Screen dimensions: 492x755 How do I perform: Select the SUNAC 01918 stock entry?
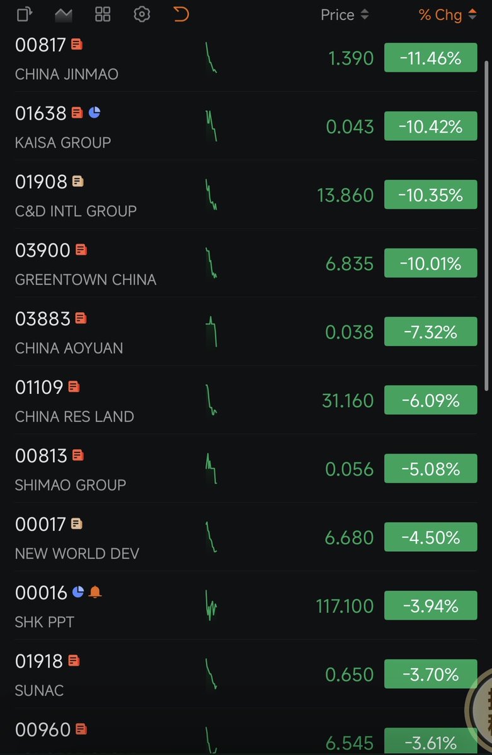(246, 674)
